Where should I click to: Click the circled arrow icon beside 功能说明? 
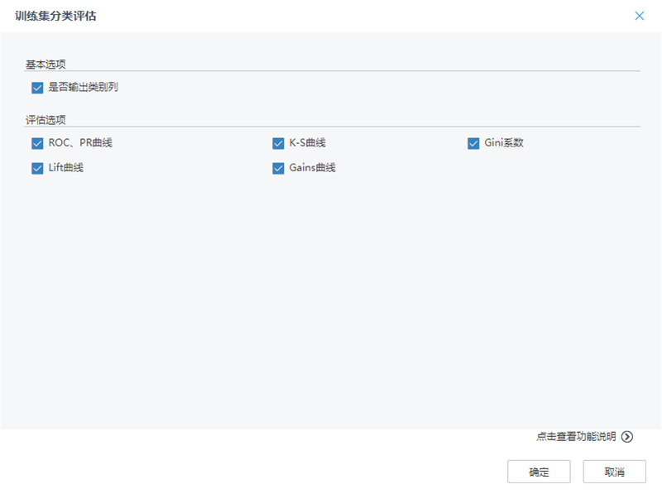(627, 437)
